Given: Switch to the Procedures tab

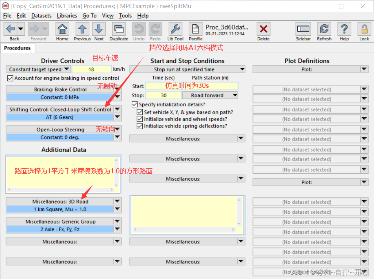Looking at the screenshot, I should click(x=18, y=48).
